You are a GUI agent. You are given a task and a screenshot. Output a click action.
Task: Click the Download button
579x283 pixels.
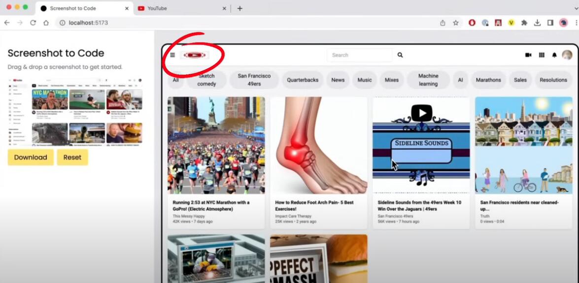tap(31, 157)
